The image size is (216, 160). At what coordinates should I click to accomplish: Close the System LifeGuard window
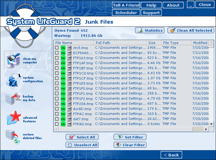pyautogui.click(x=205, y=5)
